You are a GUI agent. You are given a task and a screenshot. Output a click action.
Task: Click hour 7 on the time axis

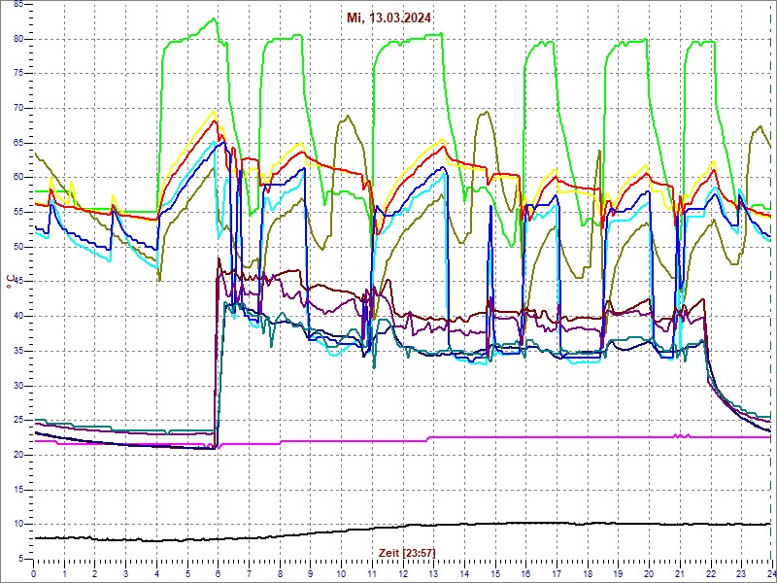pos(249,573)
